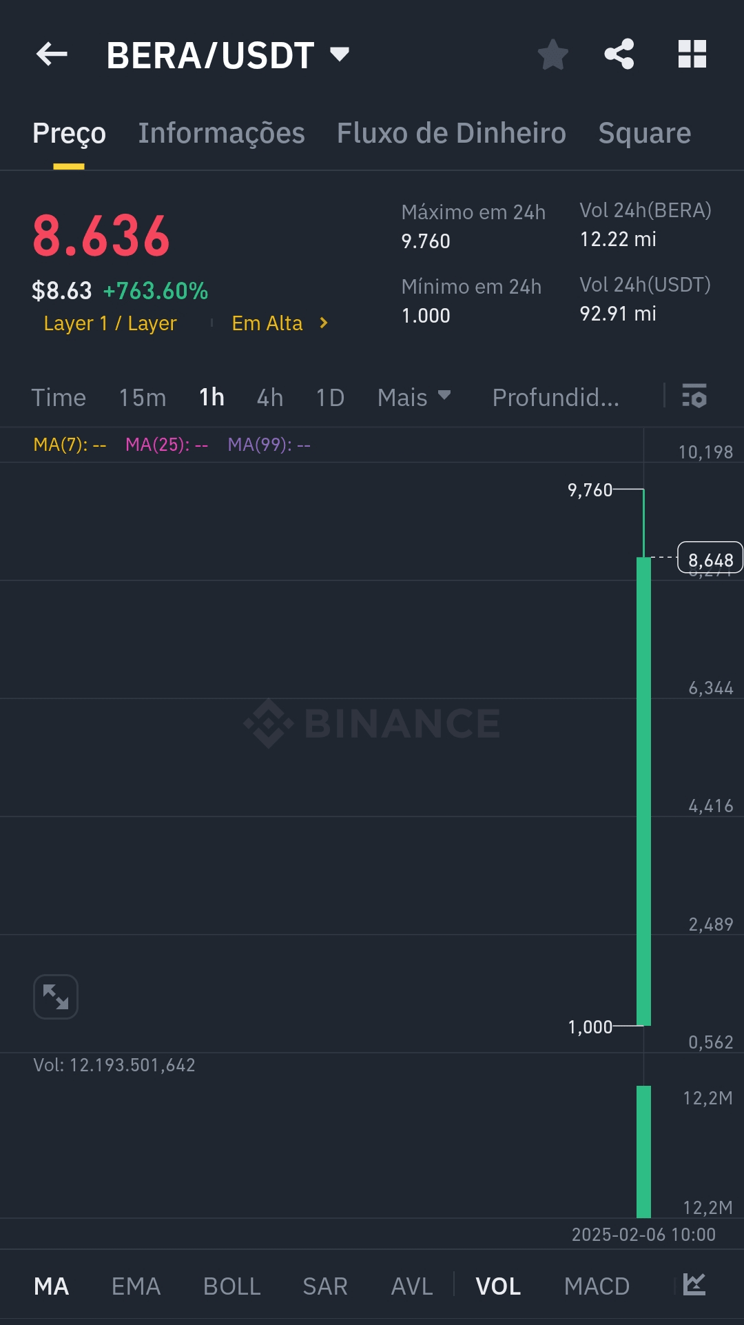Tap the Vol 24h(USDT) 92.91 mi value
The height and width of the screenshot is (1325, 744).
click(x=618, y=314)
